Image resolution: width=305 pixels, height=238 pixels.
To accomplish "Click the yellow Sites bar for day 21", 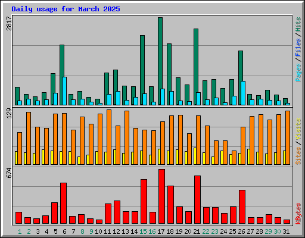I will (195, 156).
